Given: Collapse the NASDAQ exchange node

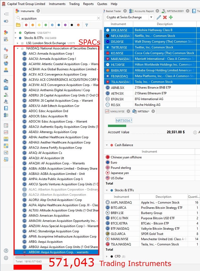Looking at the screenshot, I should (17, 48).
